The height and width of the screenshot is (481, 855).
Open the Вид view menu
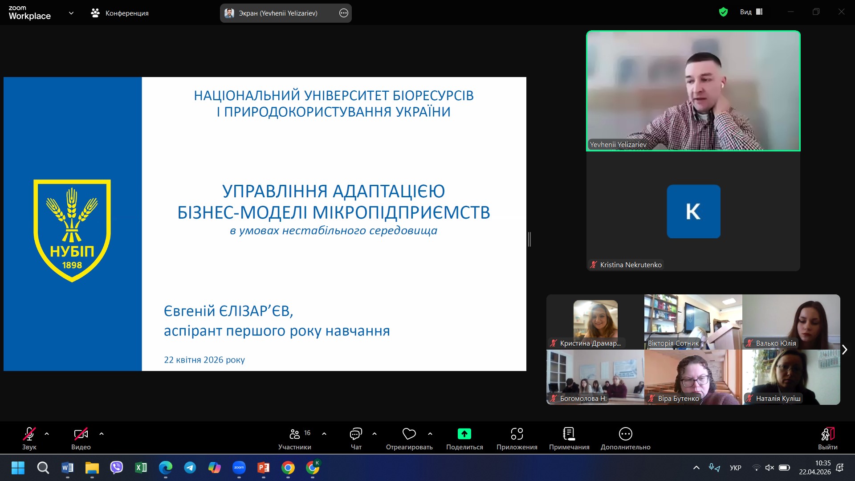pos(751,12)
